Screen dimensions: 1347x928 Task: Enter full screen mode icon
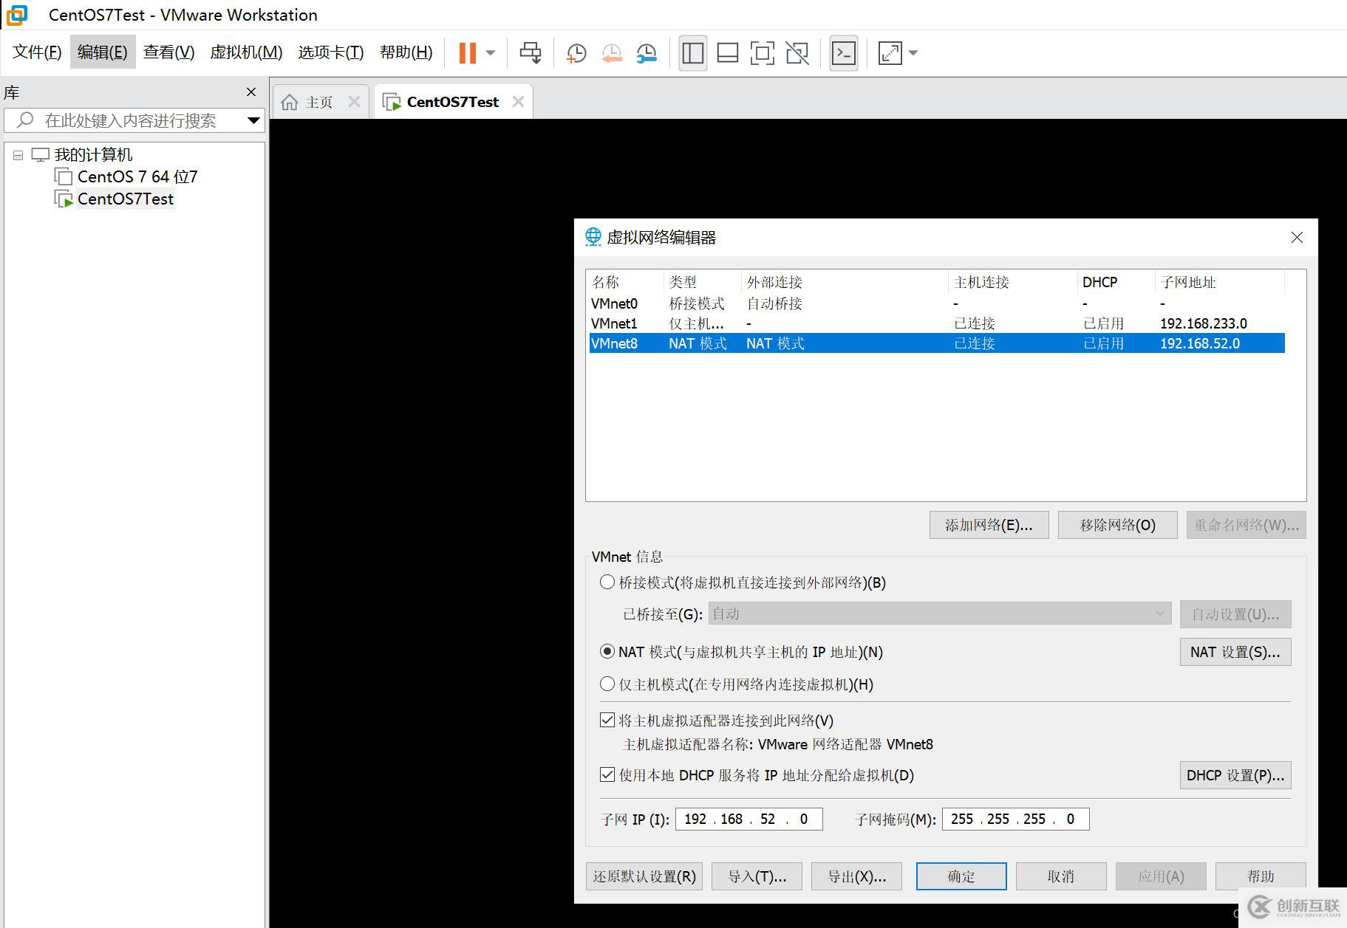coord(763,52)
